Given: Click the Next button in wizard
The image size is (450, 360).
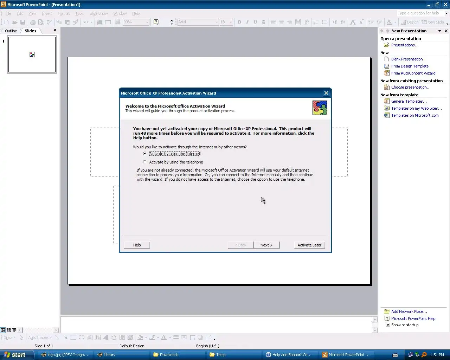Looking at the screenshot, I should [x=266, y=245].
